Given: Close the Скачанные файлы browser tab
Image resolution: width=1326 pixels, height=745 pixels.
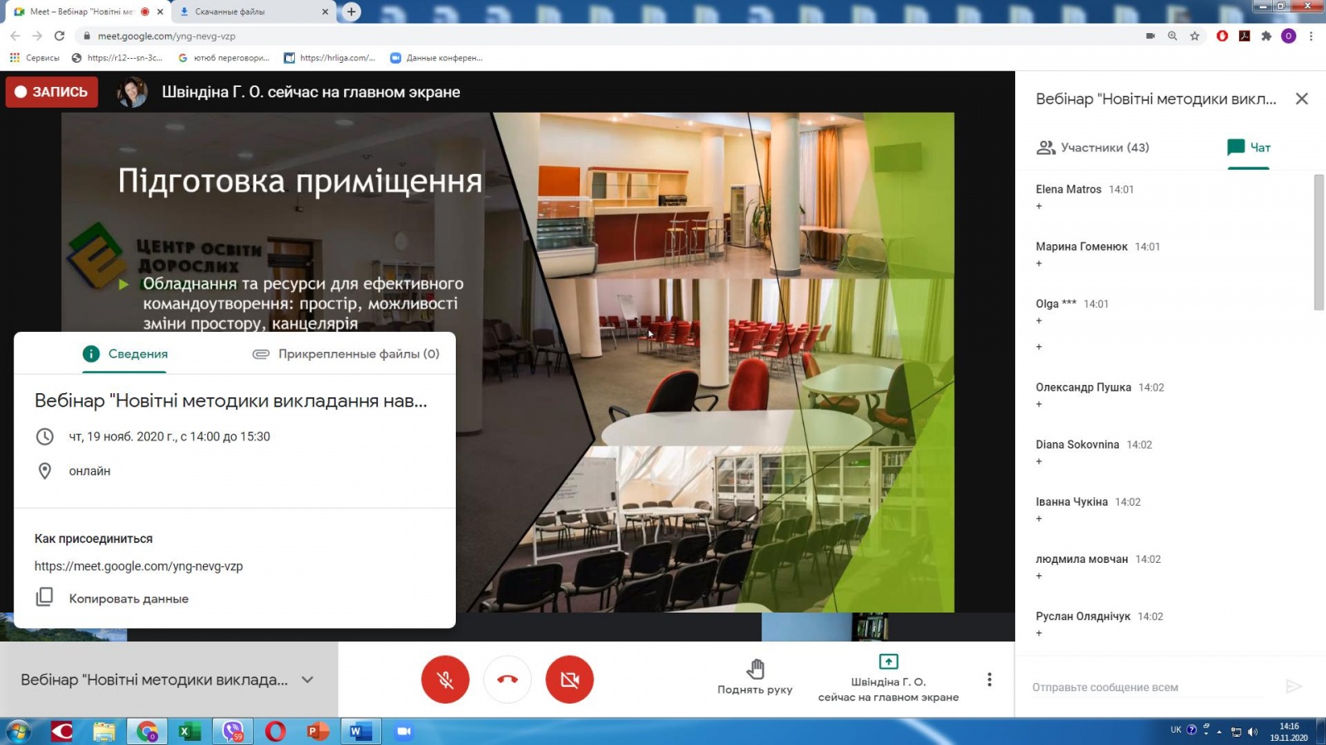Looking at the screenshot, I should click(325, 12).
